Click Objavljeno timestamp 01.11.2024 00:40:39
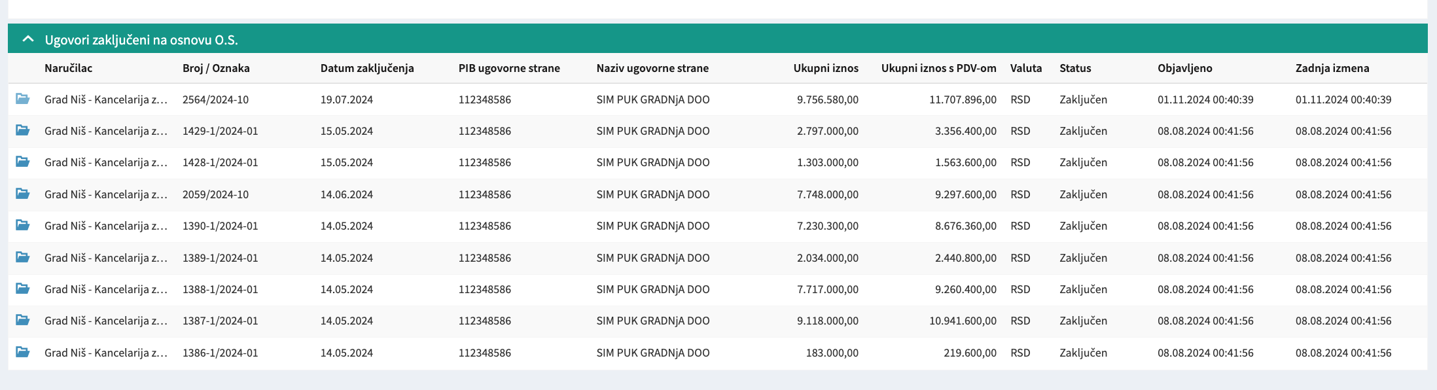 1205,99
